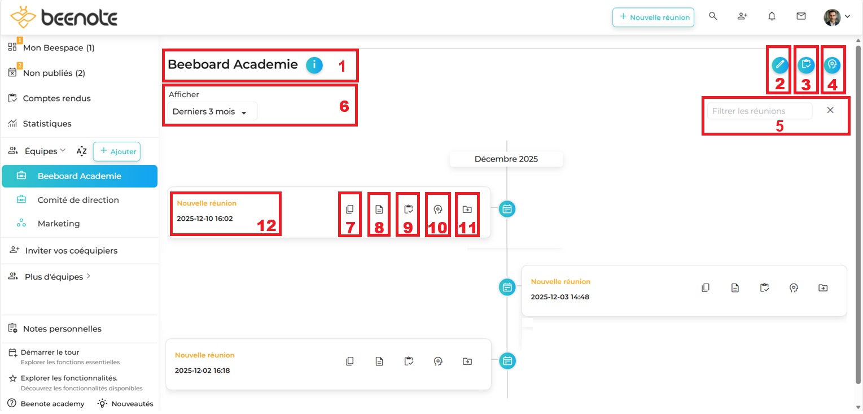Select the Marketing team

[x=58, y=224]
